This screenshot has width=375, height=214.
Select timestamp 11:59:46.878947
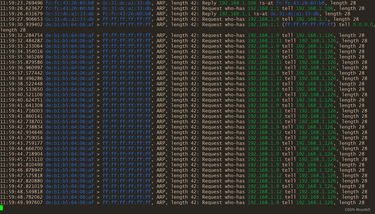pyautogui.click(x=21, y=170)
